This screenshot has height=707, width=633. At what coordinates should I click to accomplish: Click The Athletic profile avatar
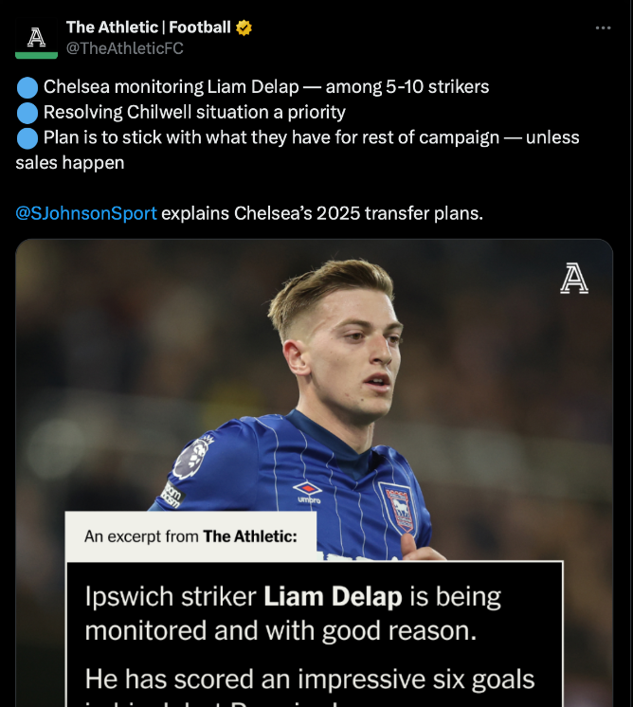(x=36, y=38)
